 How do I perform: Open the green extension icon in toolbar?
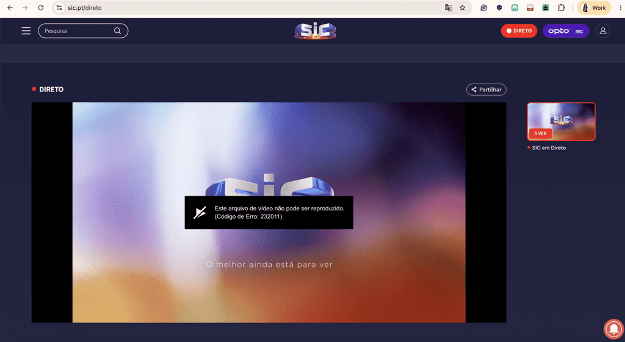515,7
